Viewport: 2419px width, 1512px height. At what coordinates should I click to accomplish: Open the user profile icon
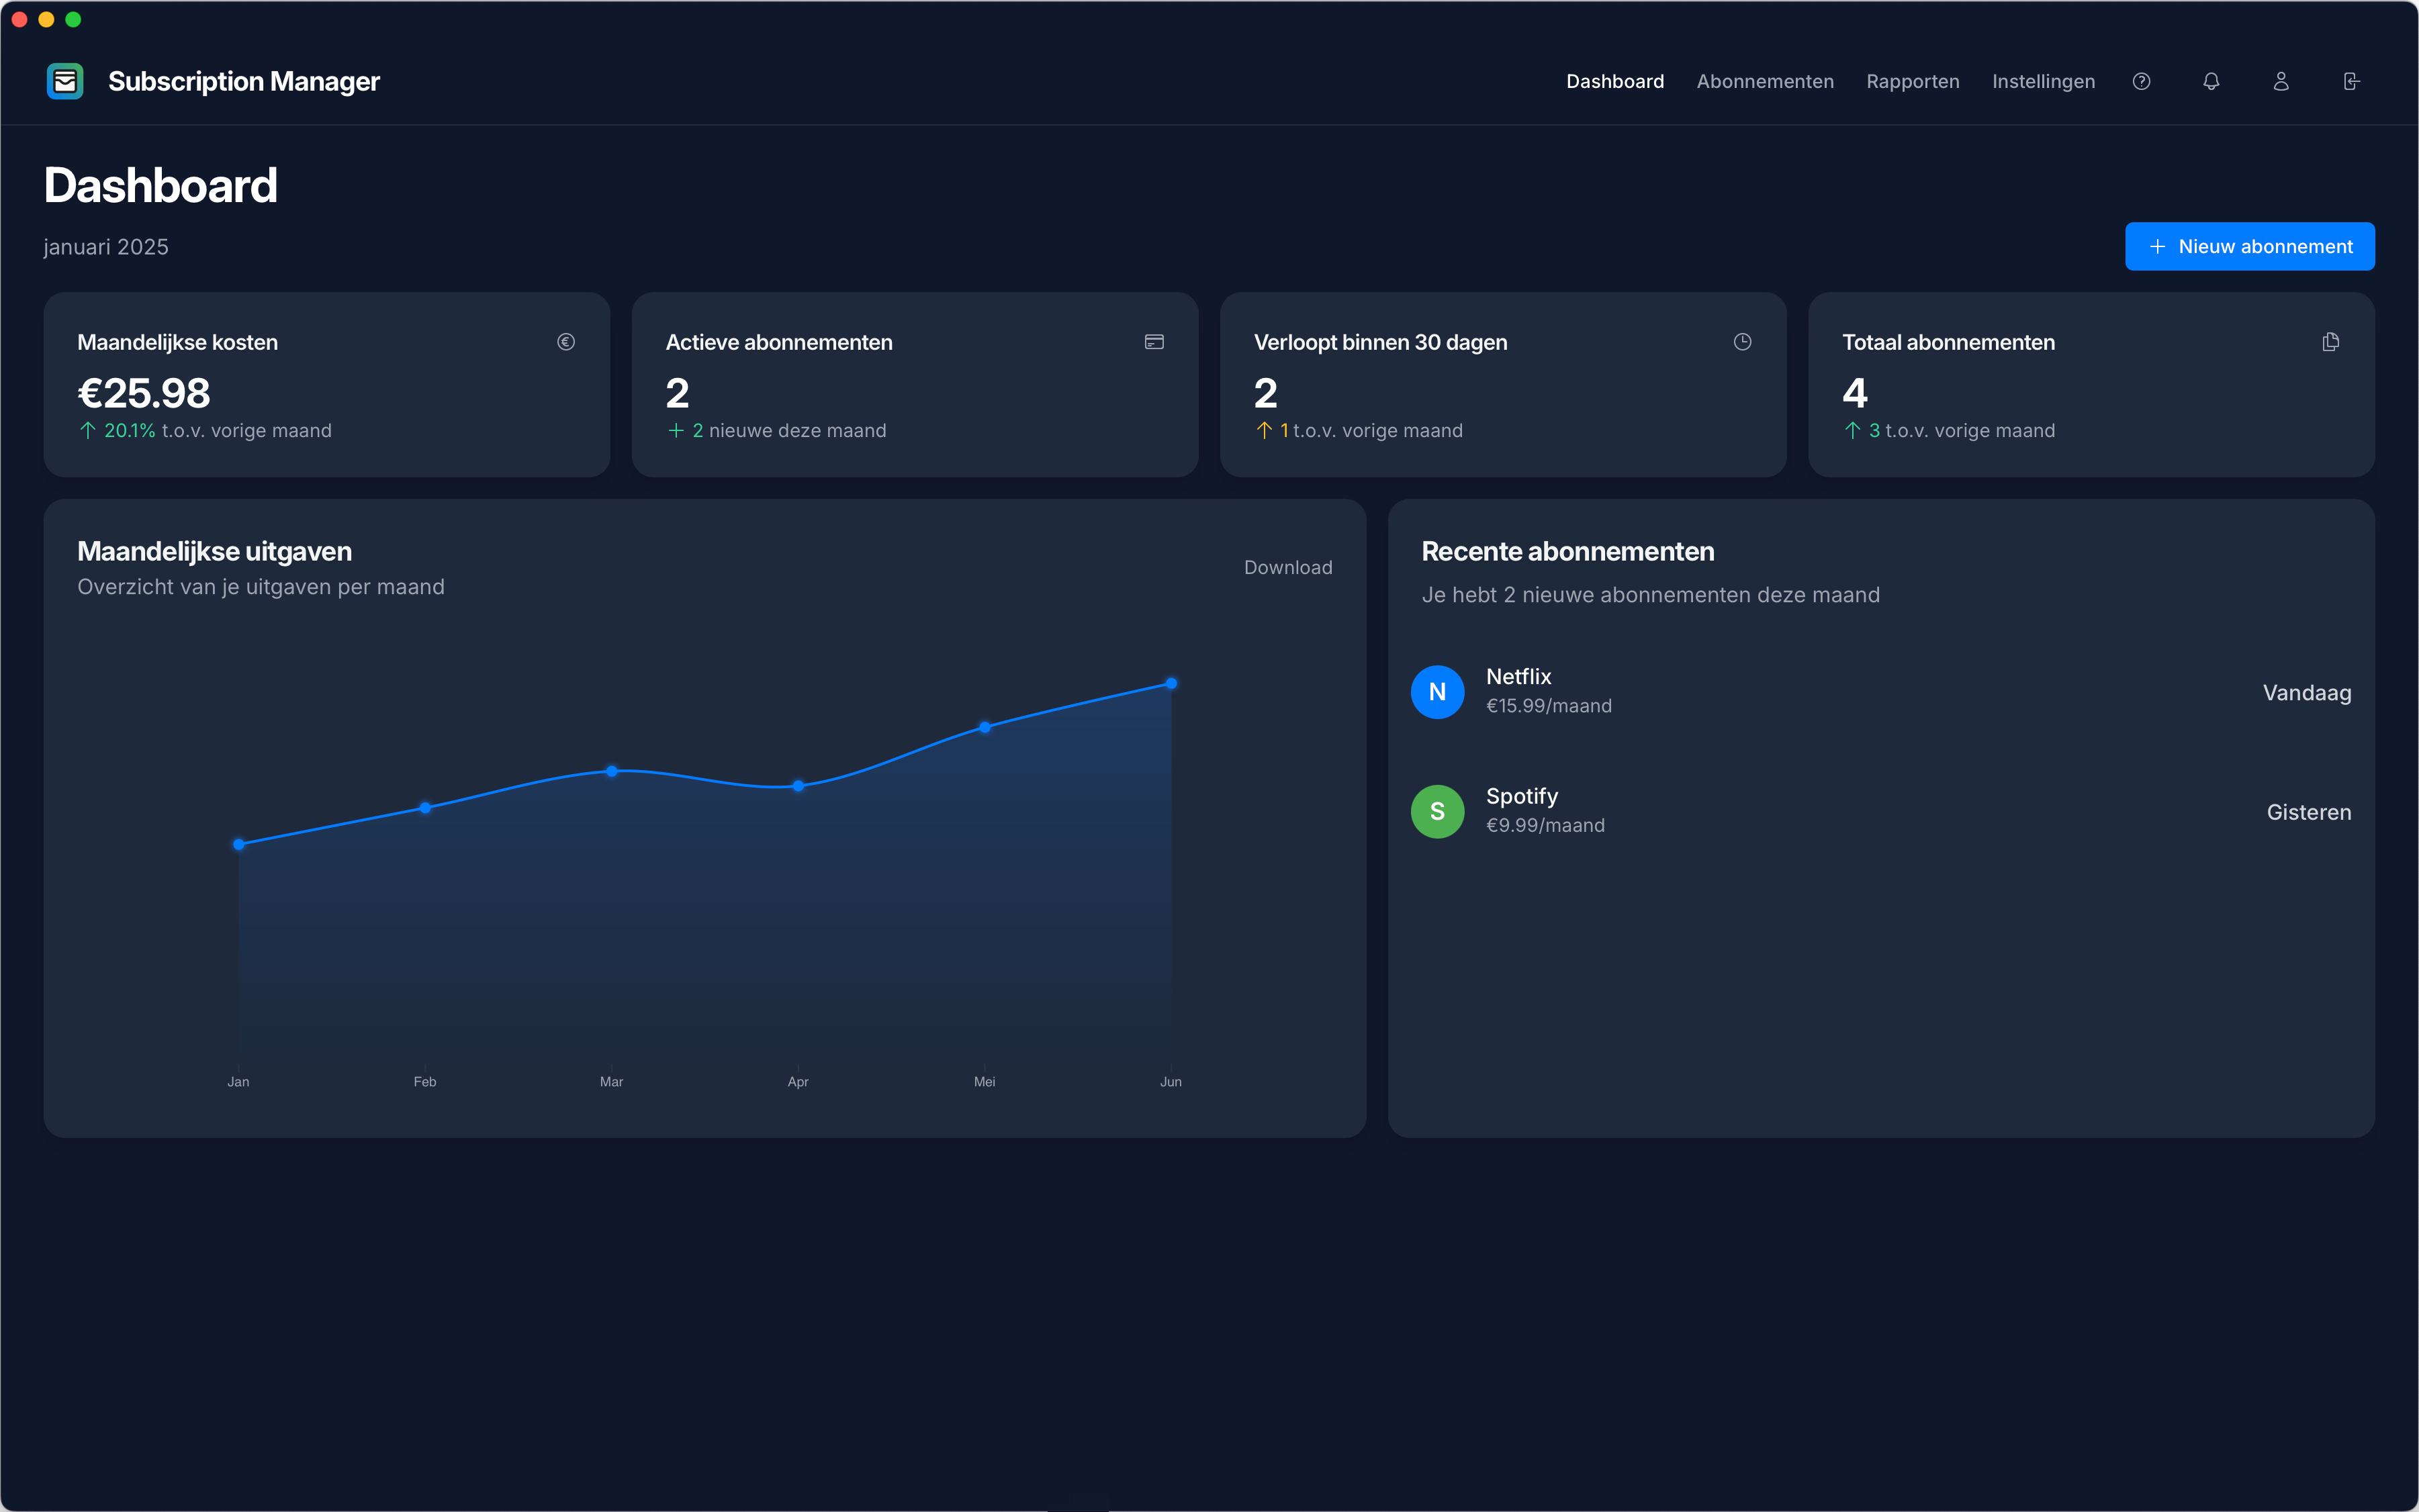pyautogui.click(x=2281, y=81)
